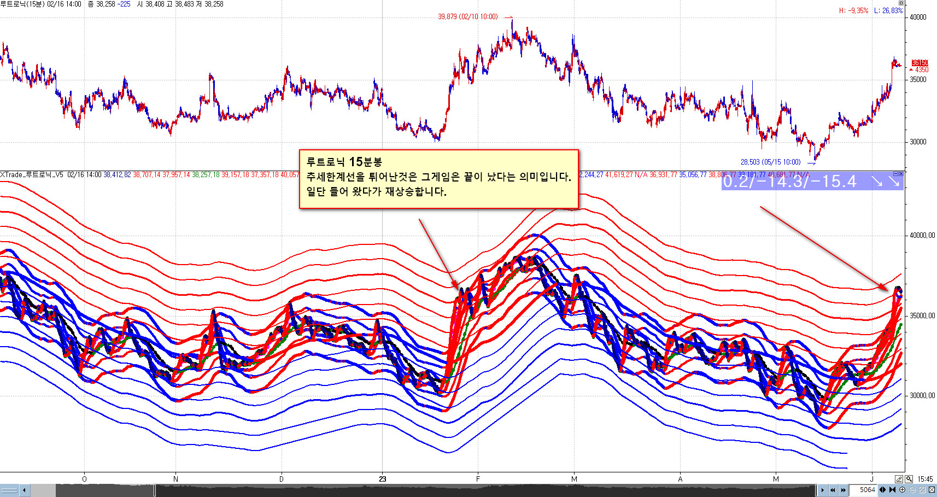The image size is (937, 497).
Task: Click the scroll-left arrow in bottom bar
Action: (x=25, y=490)
